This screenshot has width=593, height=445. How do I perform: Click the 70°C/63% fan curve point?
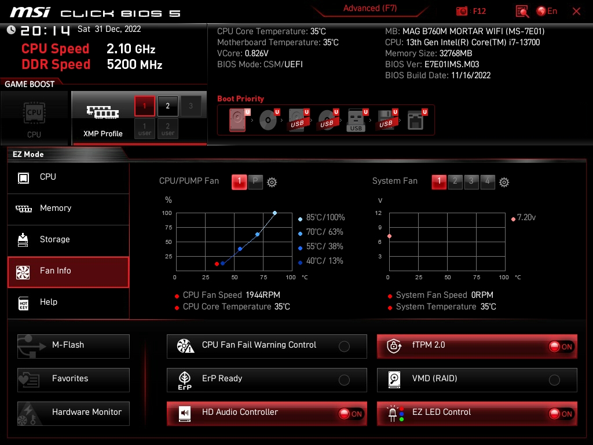click(258, 235)
